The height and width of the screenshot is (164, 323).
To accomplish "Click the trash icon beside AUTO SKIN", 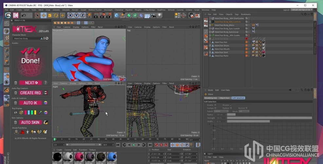I will [15, 123].
